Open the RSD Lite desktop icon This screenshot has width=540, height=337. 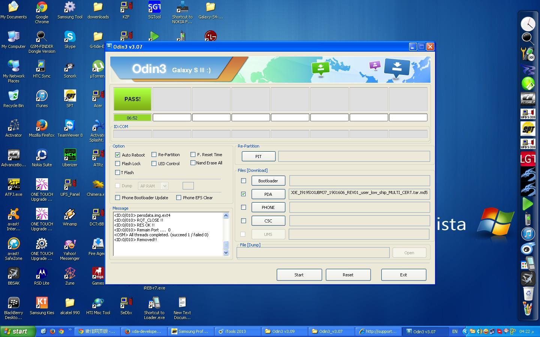point(42,276)
